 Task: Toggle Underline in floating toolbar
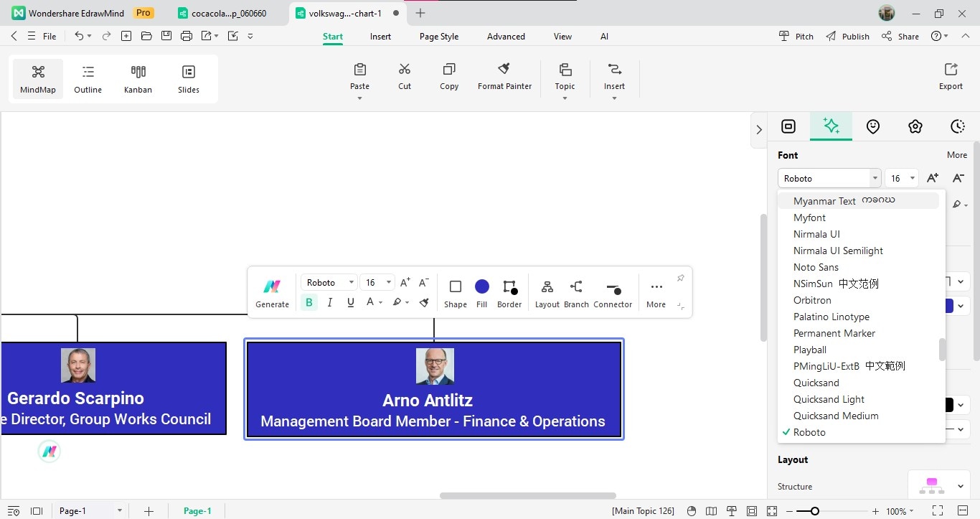click(x=351, y=302)
